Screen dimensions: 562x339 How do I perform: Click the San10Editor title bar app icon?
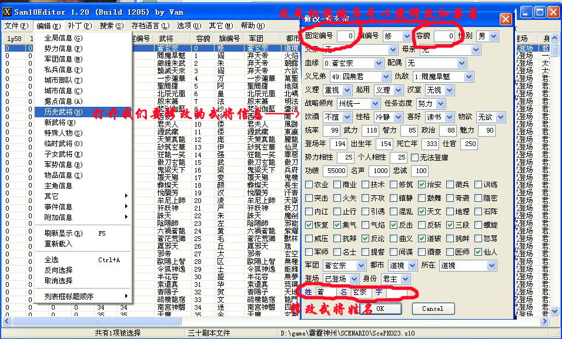tap(7, 12)
